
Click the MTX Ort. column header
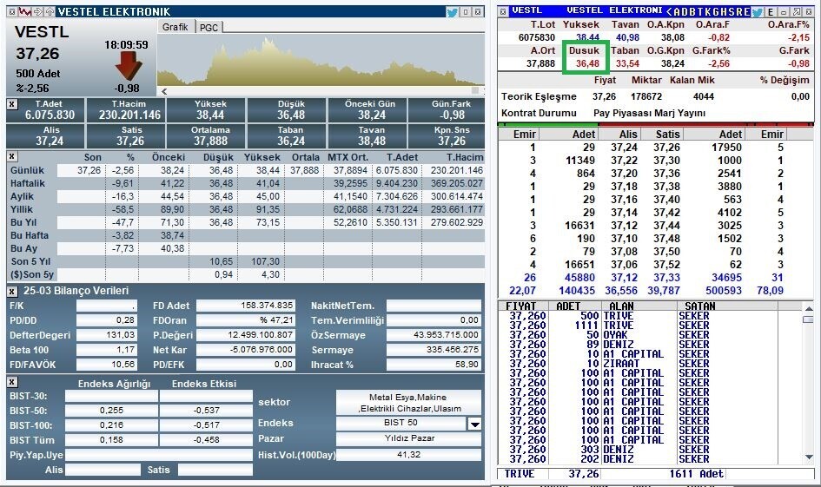click(348, 157)
